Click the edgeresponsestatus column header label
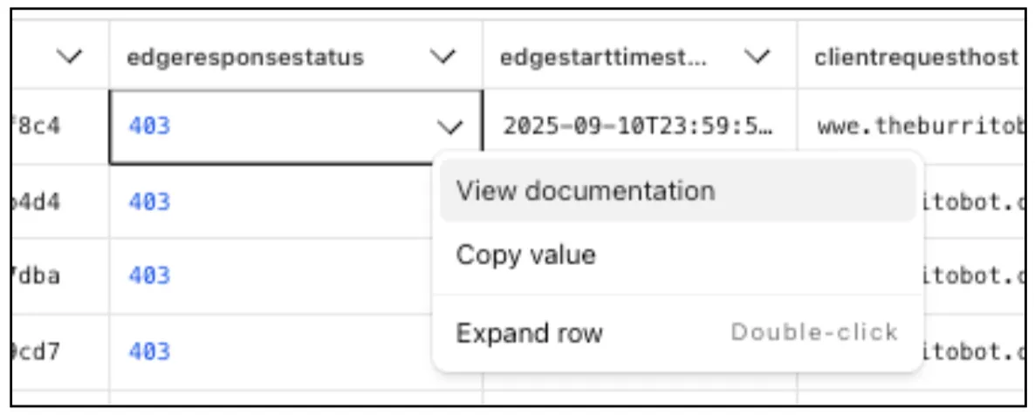The width and height of the screenshot is (1035, 415). (245, 58)
